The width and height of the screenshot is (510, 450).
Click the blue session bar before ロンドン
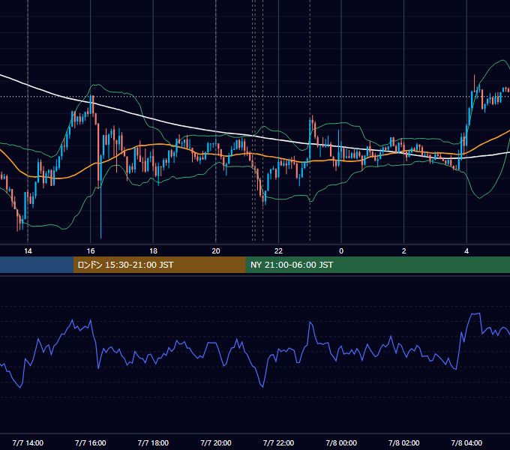click(37, 265)
